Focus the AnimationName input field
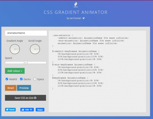The image size is (153, 119). [26, 33]
